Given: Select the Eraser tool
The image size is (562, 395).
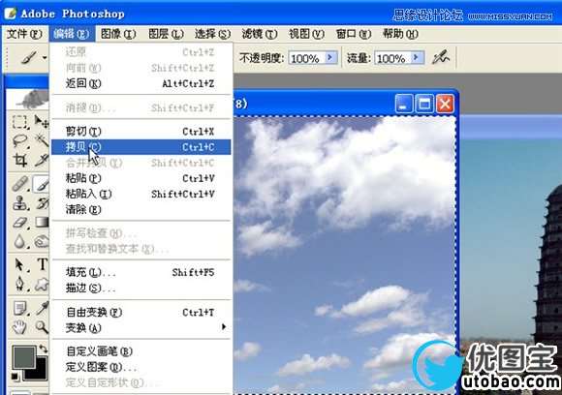Looking at the screenshot, I should (19, 222).
